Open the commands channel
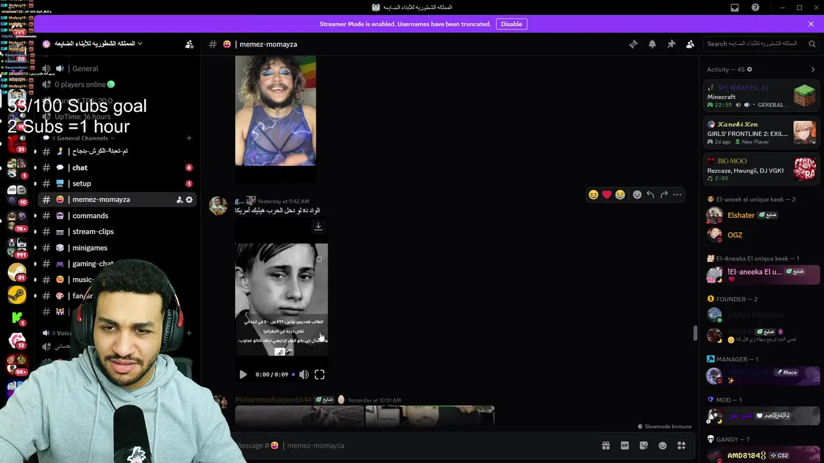 117,216
